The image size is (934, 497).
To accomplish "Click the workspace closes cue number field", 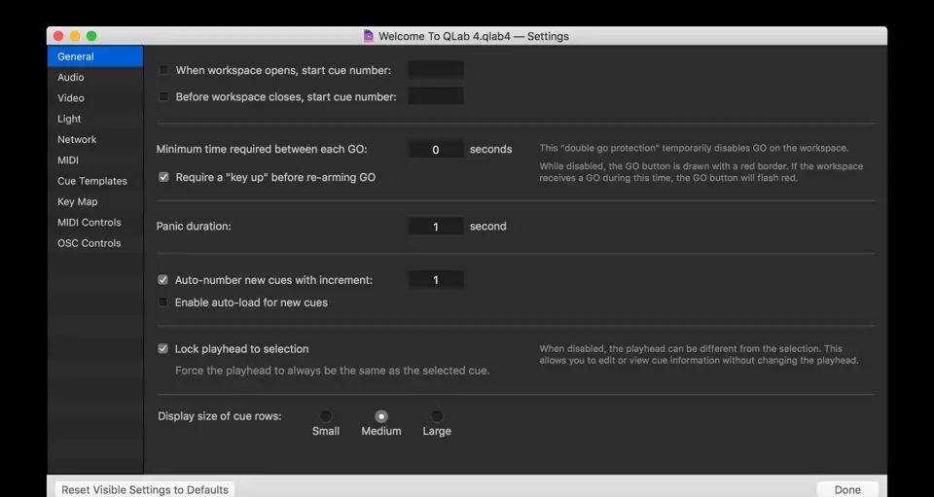I will [x=436, y=96].
